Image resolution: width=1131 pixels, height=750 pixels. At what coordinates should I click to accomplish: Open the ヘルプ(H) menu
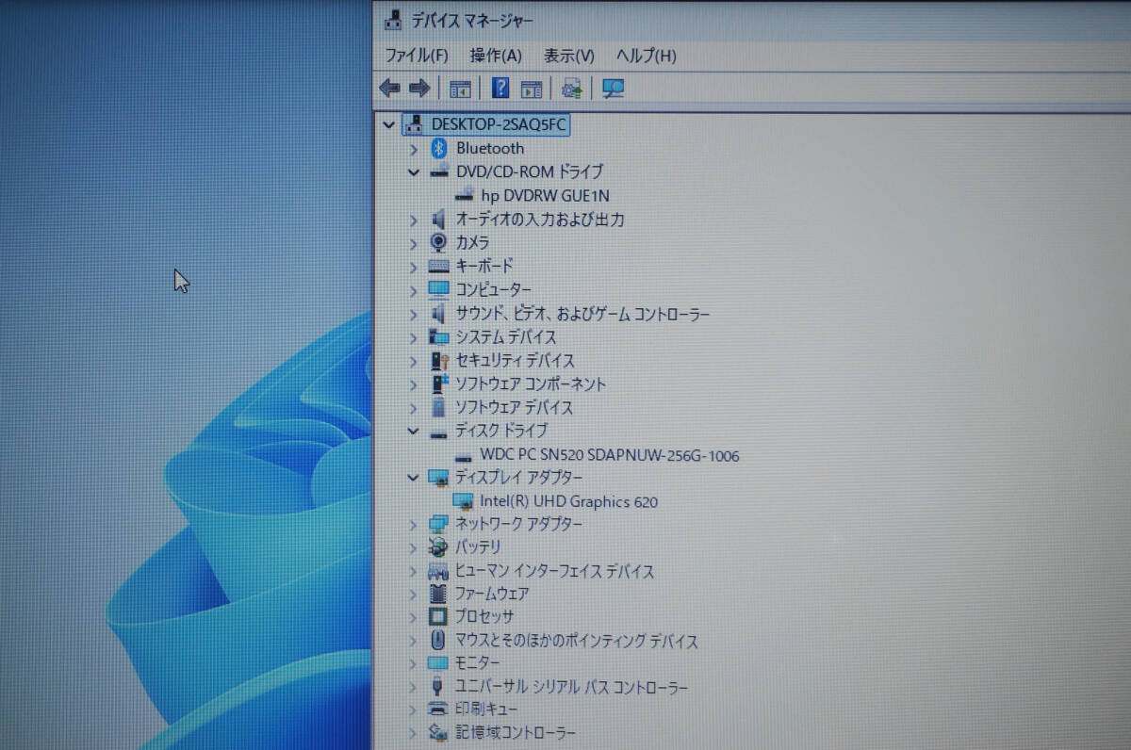tap(646, 56)
